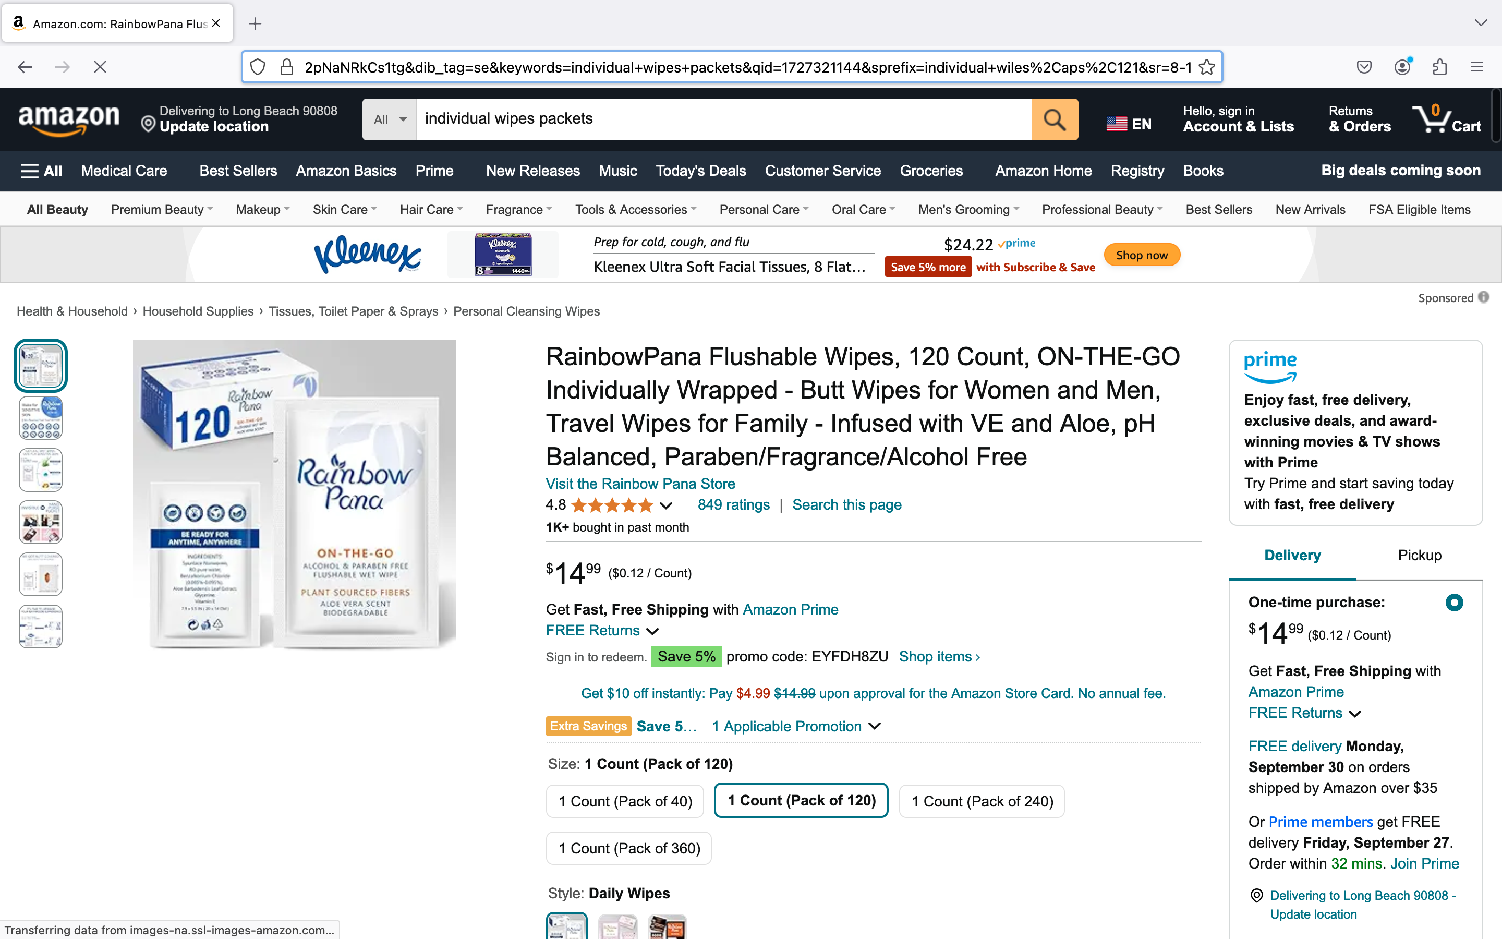The height and width of the screenshot is (939, 1502).
Task: Choose the 1 Count (Pack of 240) size
Action: coord(982,801)
